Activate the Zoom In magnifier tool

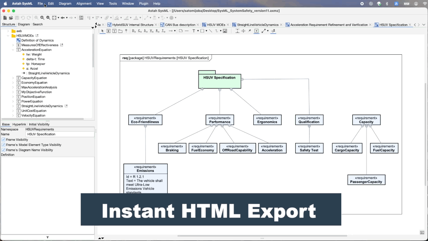click(x=42, y=17)
